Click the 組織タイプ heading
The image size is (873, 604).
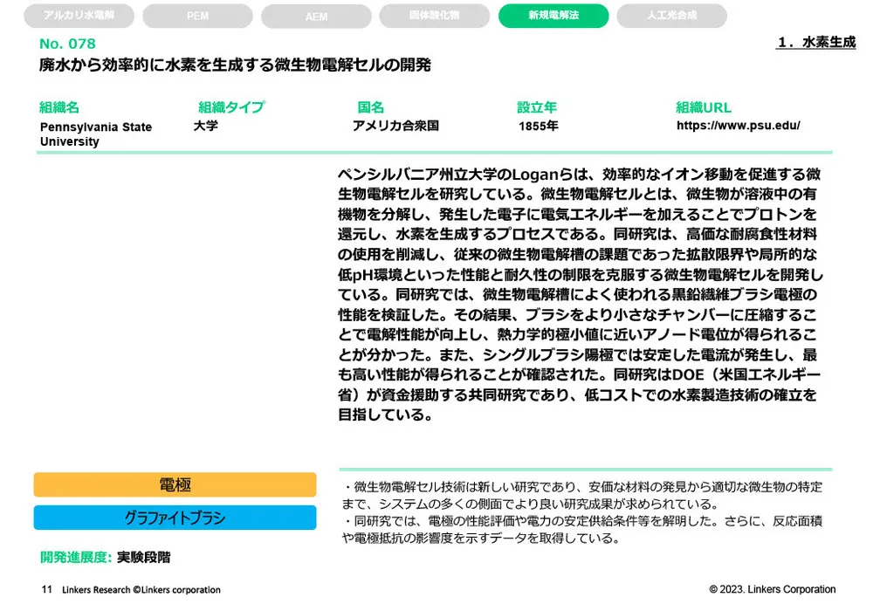coord(231,107)
